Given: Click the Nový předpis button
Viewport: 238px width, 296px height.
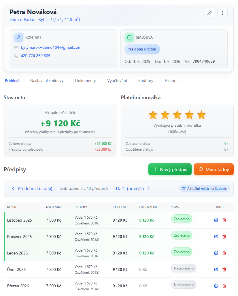Looking at the screenshot, I should 170,169.
